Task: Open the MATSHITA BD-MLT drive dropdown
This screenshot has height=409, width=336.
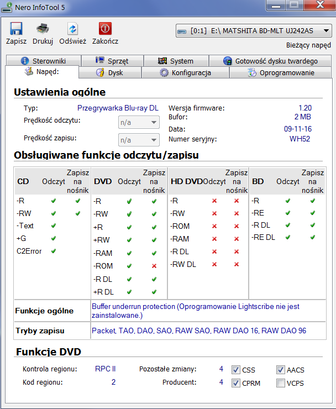Action: 254,31
